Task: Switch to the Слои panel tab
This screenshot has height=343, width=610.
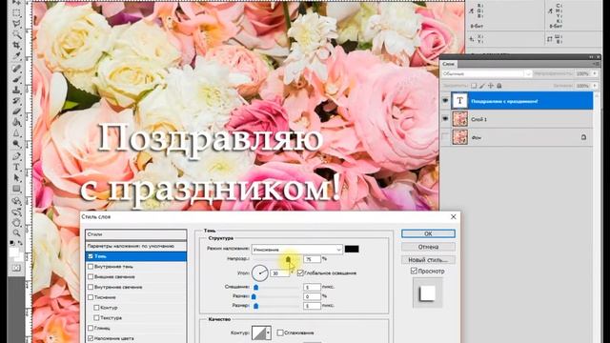Action: point(449,64)
